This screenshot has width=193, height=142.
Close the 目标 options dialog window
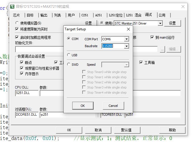(x=183, y=7)
